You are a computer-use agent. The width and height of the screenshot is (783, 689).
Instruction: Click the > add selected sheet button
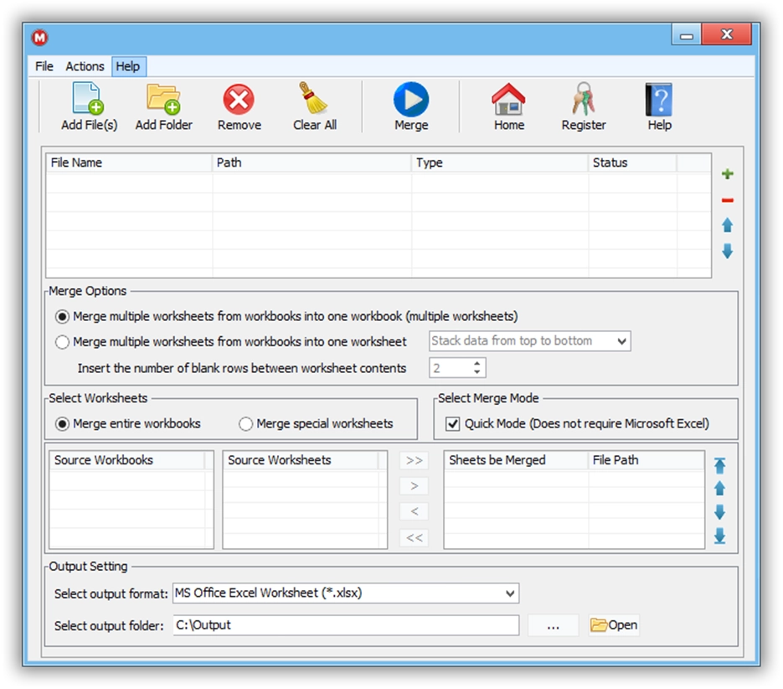click(x=414, y=485)
